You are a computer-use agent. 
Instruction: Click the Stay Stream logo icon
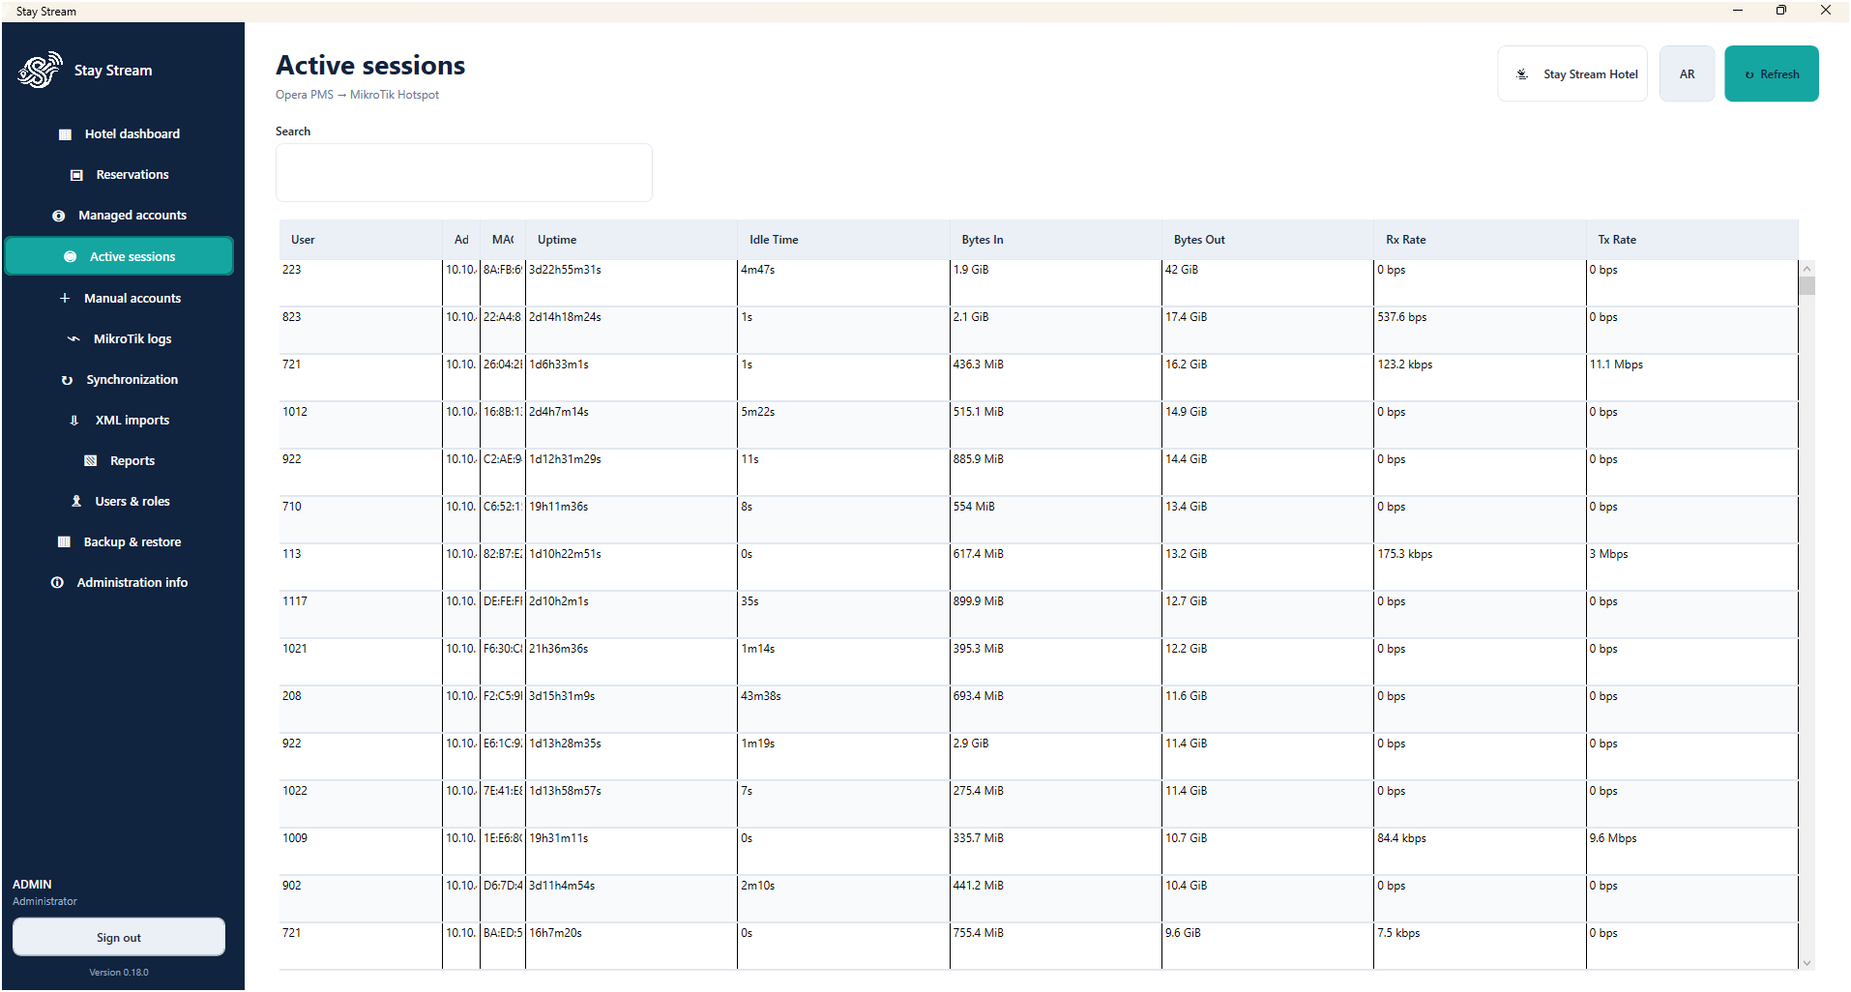(40, 70)
